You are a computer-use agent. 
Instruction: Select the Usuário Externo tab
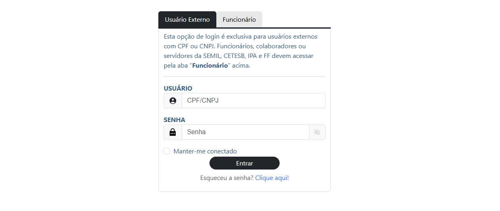pyautogui.click(x=187, y=20)
